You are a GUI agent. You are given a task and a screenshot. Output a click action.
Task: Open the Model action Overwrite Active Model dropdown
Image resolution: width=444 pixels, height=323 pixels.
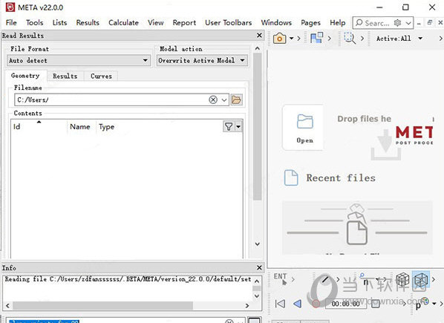pos(202,60)
